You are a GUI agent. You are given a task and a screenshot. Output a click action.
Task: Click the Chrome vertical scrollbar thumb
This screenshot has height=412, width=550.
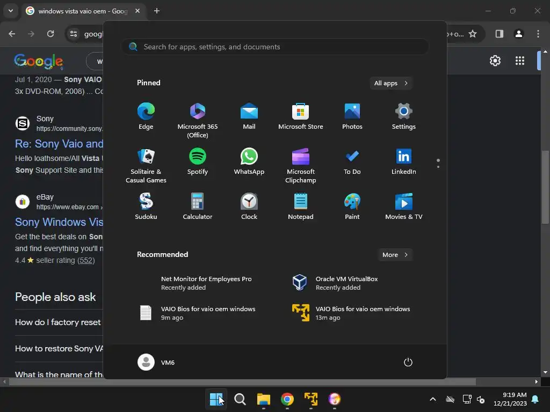coord(545,187)
